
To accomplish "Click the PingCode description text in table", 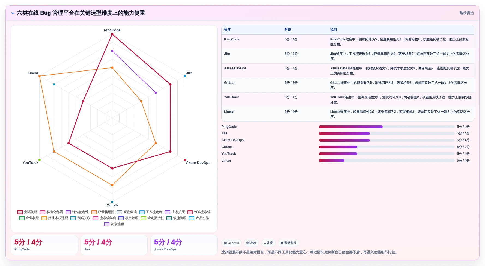I will point(400,42).
